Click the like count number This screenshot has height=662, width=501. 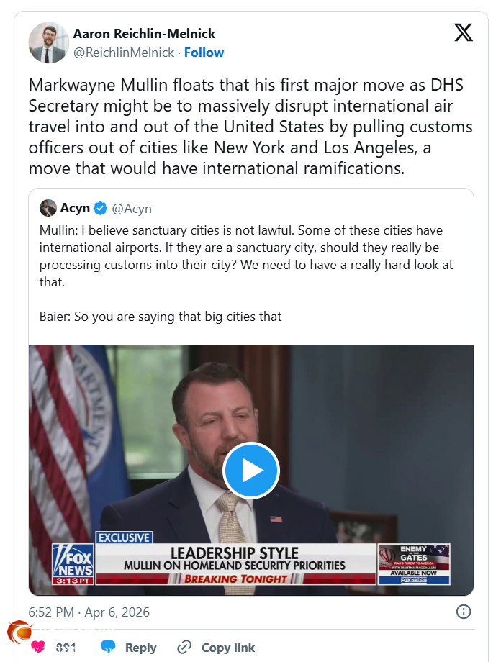point(66,648)
